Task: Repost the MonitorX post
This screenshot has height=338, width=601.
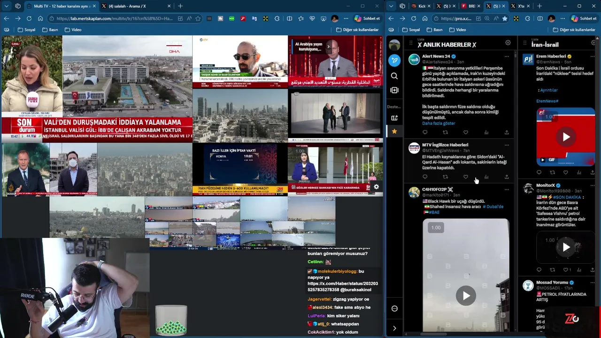Action: (552, 270)
